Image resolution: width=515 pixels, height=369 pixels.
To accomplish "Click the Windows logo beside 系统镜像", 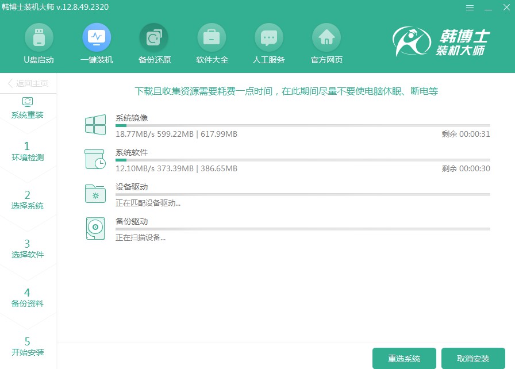I will click(95, 126).
